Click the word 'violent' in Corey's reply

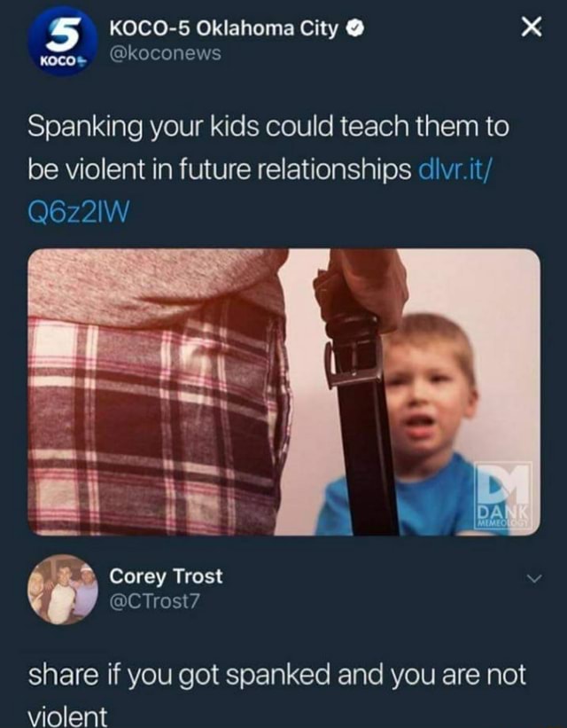[x=67, y=716]
